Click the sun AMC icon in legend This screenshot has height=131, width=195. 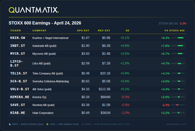click(x=47, y=124)
